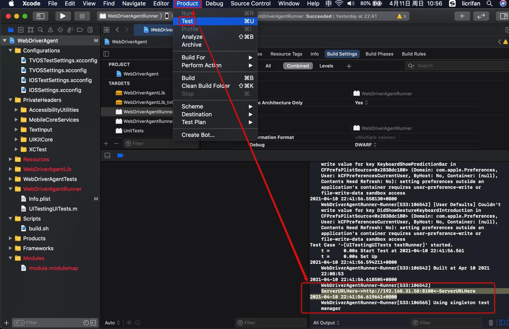The width and height of the screenshot is (509, 329).
Task: Collapse the WebDriverAgent project root triangle
Action: [5, 40]
